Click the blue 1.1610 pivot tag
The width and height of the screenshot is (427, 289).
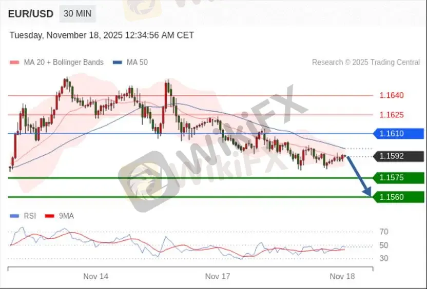click(398, 134)
